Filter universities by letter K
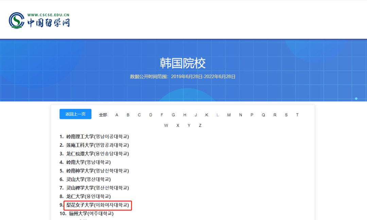The width and height of the screenshot is (367, 220). pyautogui.click(x=207, y=115)
